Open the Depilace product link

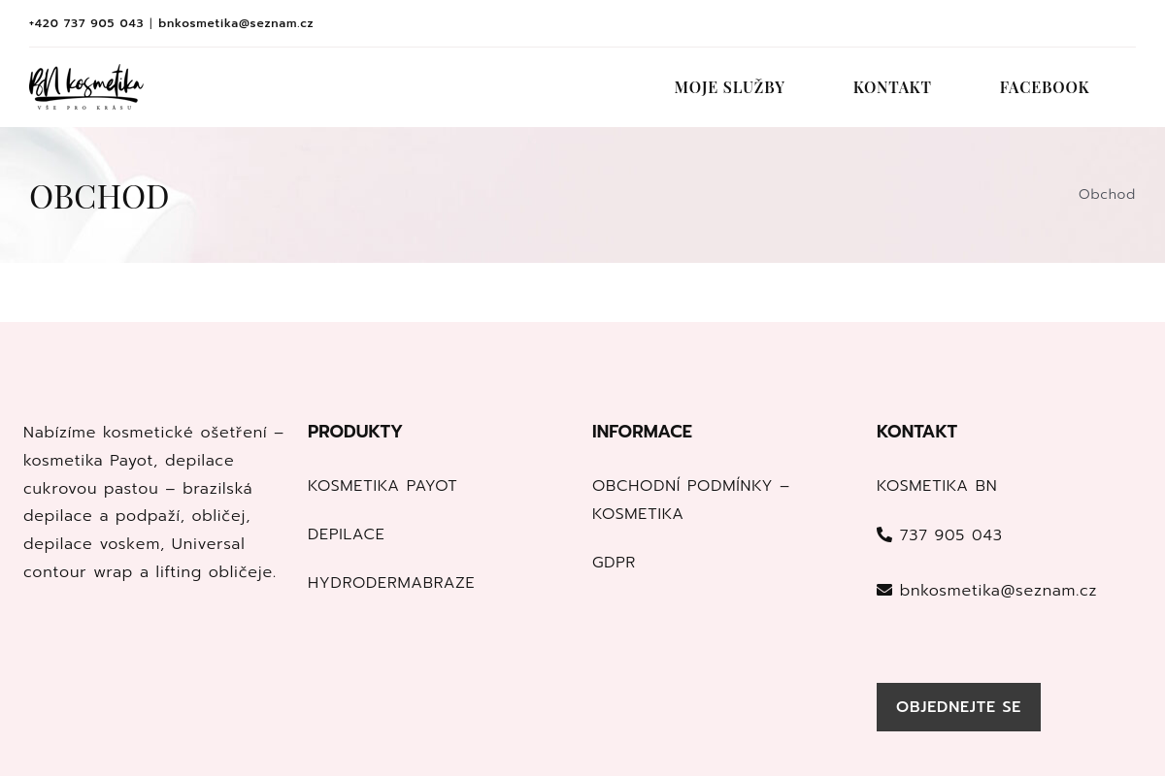point(346,534)
